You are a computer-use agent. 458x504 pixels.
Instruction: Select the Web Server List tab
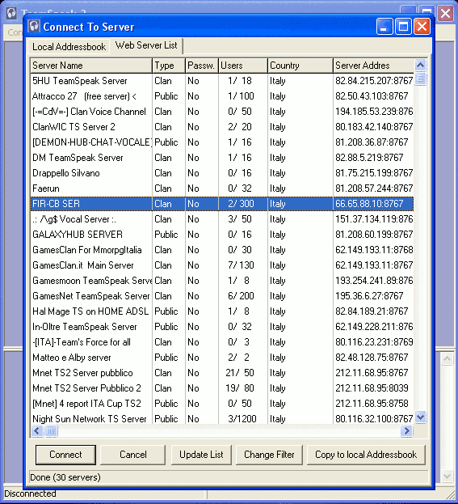click(x=146, y=45)
